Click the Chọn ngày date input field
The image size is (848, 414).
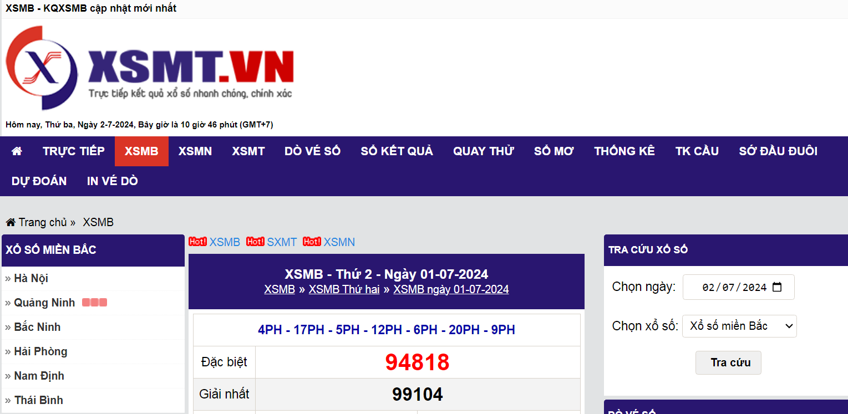pos(732,287)
